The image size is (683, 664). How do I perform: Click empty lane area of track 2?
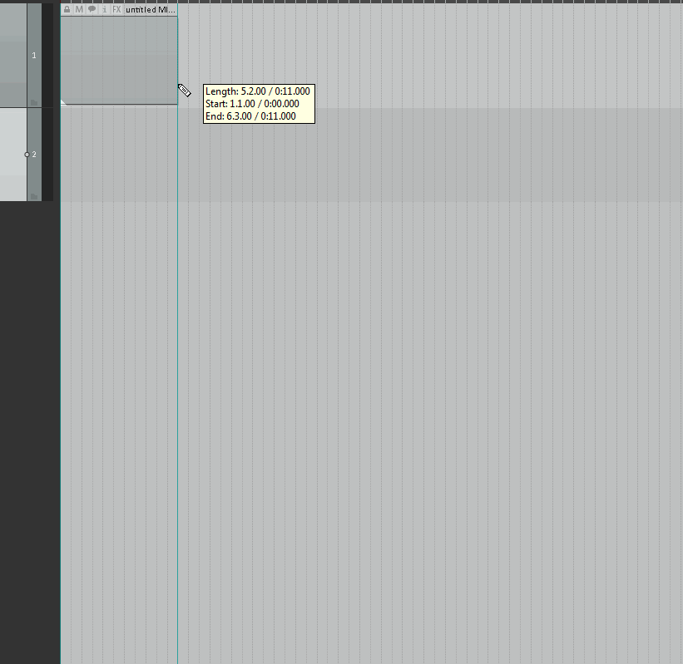coord(430,155)
